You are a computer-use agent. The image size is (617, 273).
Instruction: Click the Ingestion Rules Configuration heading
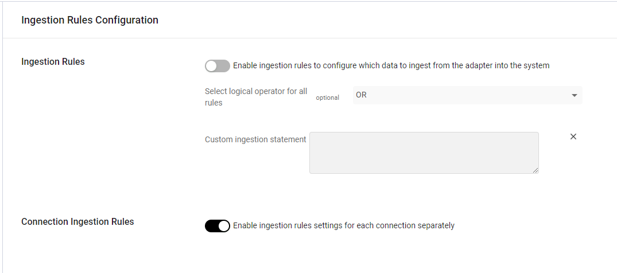90,20
